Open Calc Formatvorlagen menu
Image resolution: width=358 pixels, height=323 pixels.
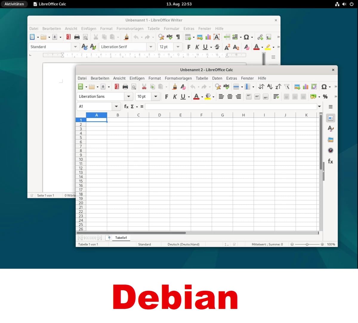178,78
